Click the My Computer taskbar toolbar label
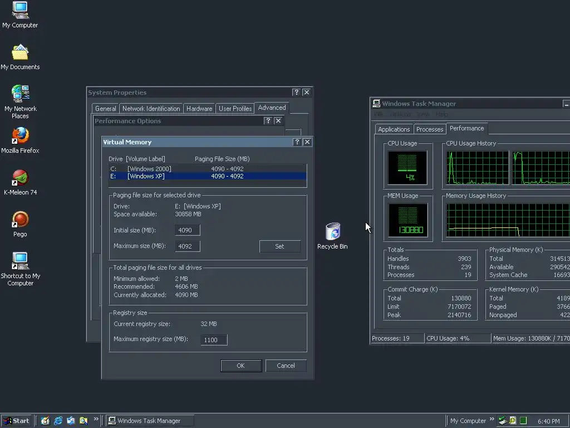The height and width of the screenshot is (428, 570). [468, 421]
